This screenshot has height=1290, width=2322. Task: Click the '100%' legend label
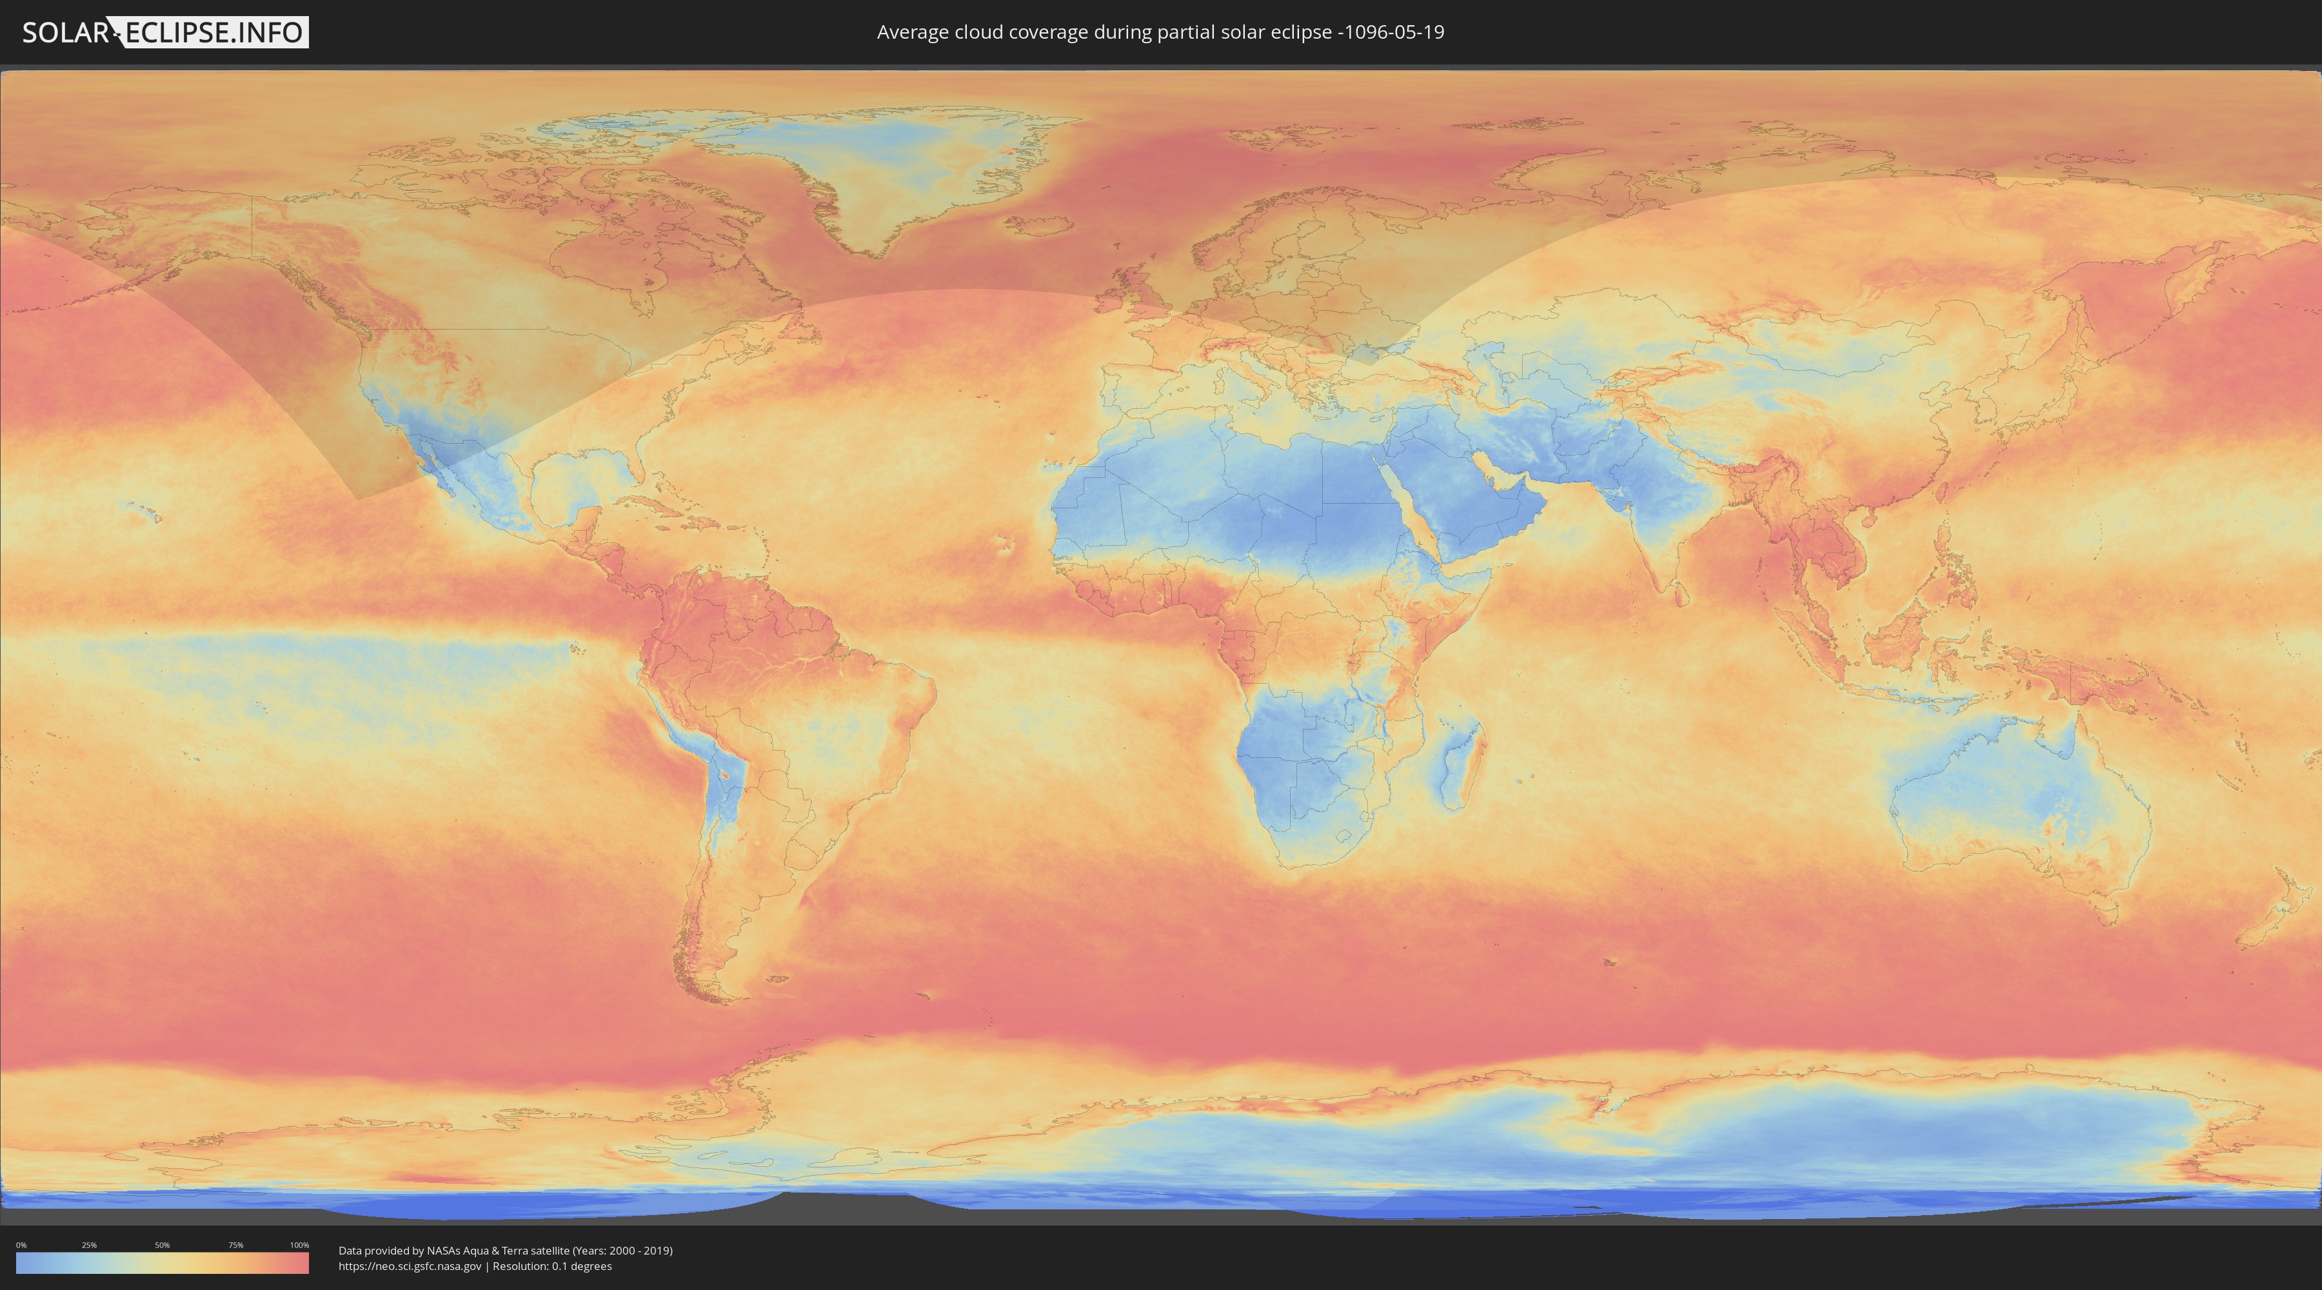click(x=299, y=1245)
